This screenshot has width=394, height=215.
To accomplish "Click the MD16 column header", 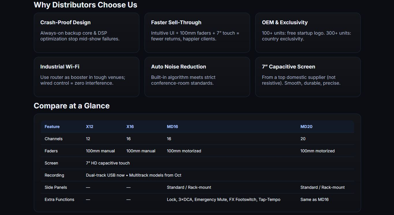I will (172, 126).
